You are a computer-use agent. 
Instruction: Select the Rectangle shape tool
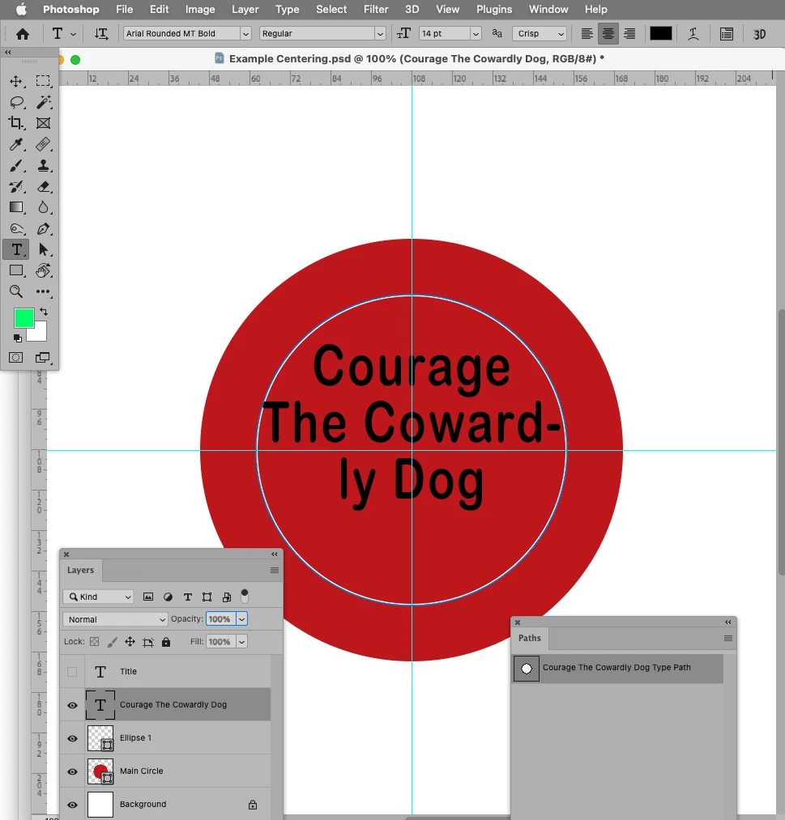coord(16,270)
